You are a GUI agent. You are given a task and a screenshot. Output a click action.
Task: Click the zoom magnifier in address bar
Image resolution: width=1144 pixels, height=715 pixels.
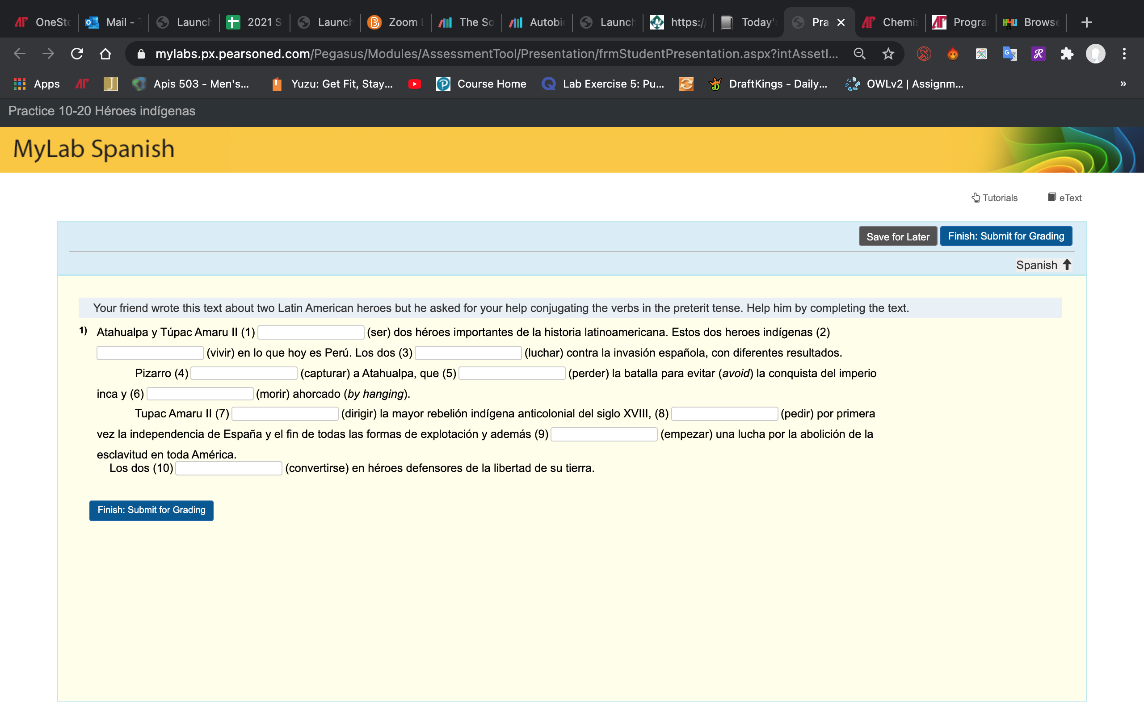tap(859, 54)
